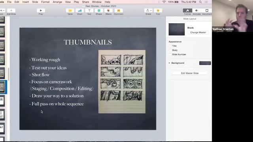Viewport: 253px width, 142px height.
Task: Open the Edit menu
Action: pyautogui.click(x=17, y=2)
